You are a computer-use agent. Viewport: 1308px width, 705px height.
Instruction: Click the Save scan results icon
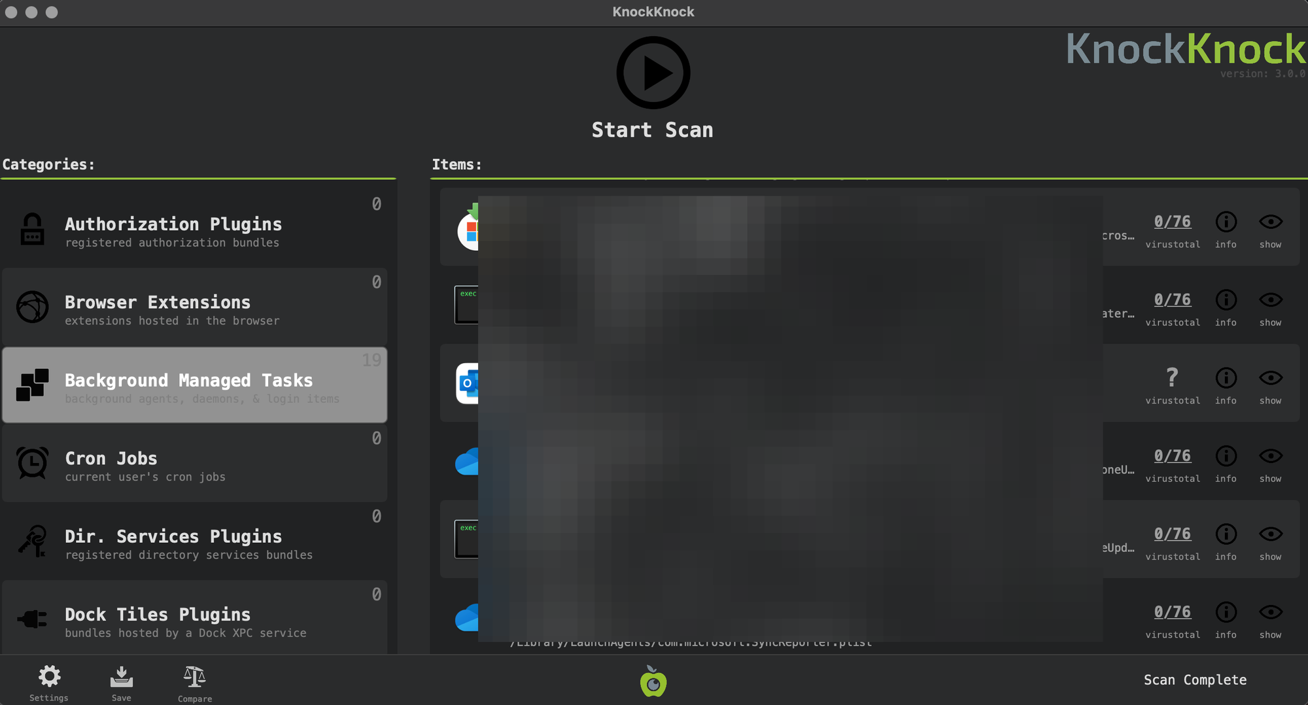(122, 683)
